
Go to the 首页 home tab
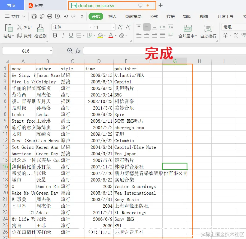tap(11, 5)
